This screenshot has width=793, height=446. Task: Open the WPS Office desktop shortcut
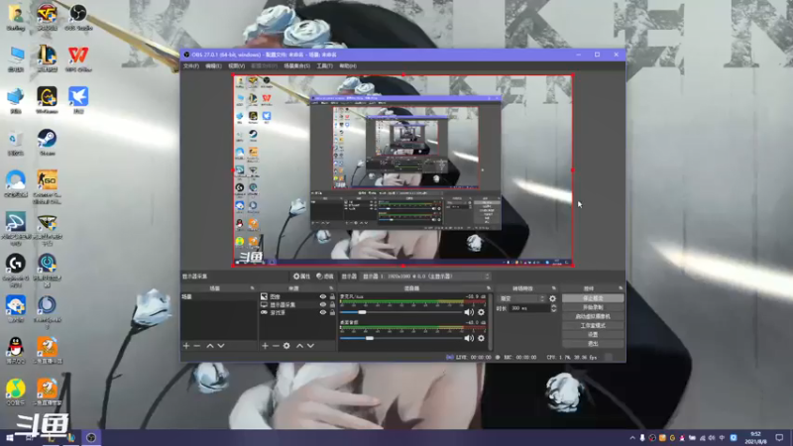pyautogui.click(x=78, y=58)
